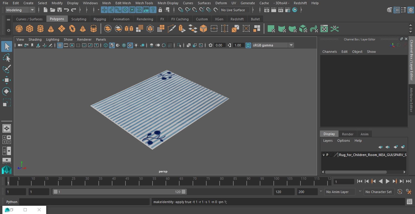
Task: Click the Mirror geometry shelf icon
Action: coord(129,29)
